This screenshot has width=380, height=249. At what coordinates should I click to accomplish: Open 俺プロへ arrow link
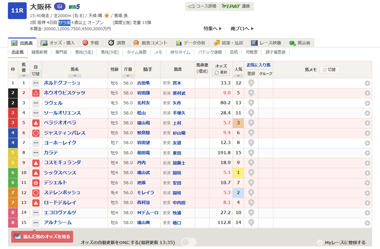pos(242,29)
